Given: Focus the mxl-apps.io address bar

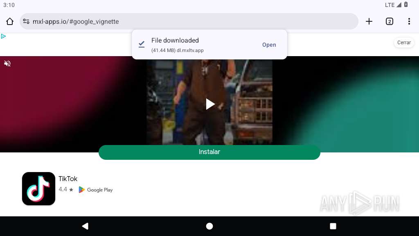Looking at the screenshot, I should [x=189, y=21].
